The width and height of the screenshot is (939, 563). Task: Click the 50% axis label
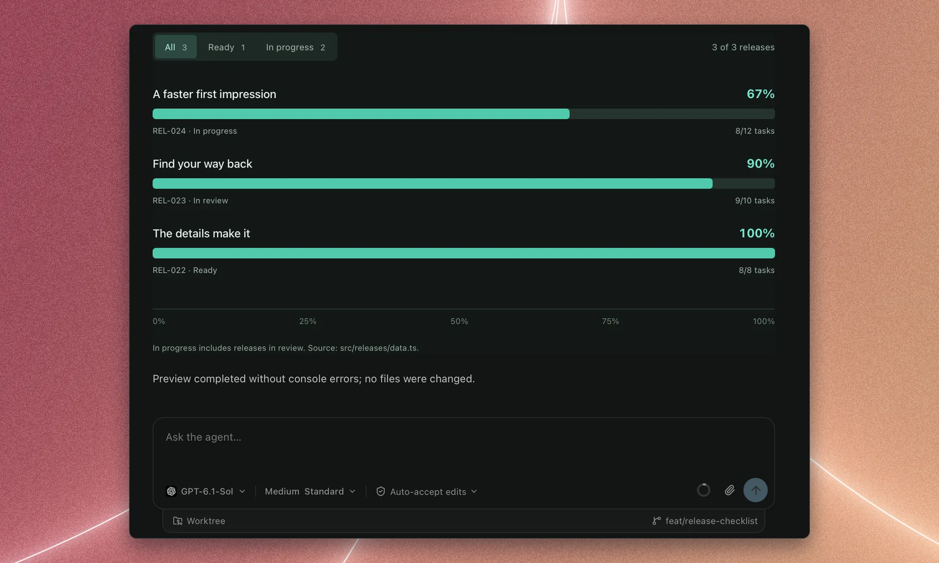click(x=459, y=321)
